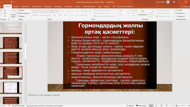Viewport: 190px width, 107px height.
Task: Open the Заменить replace dropdown arrow
Action: coord(186,13)
